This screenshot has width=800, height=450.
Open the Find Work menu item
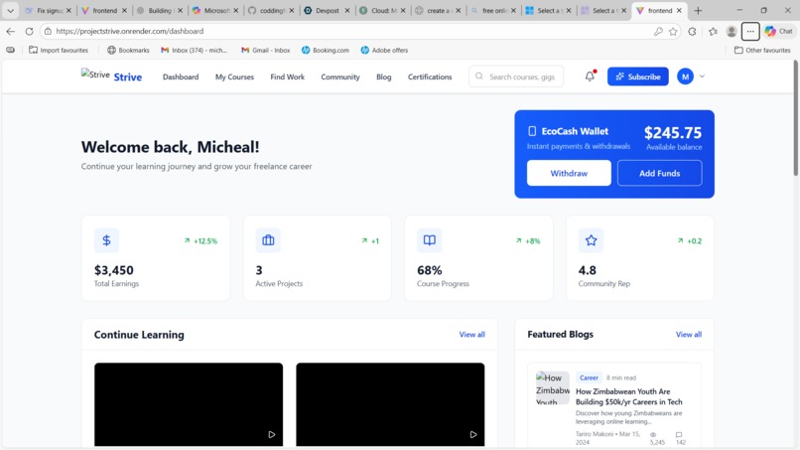tap(287, 76)
